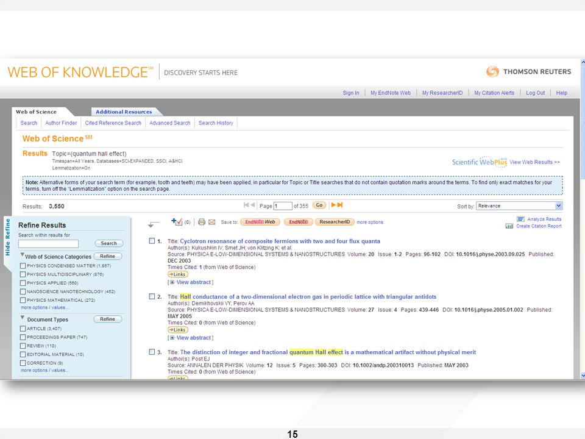Collapse the Hide Refine side panel
Screen dimensions: 585x439
7,237
